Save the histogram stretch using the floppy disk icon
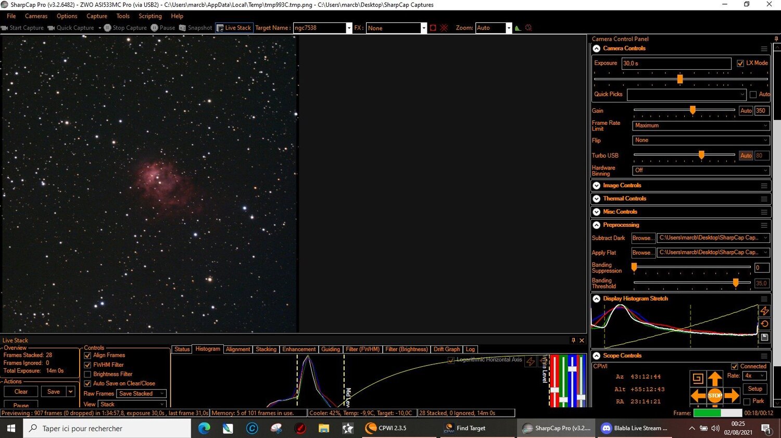Image resolution: width=781 pixels, height=438 pixels. (x=764, y=337)
